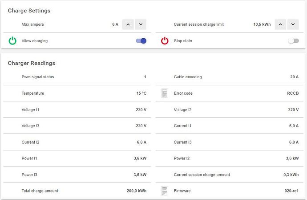Click the Stop state label

(183, 41)
